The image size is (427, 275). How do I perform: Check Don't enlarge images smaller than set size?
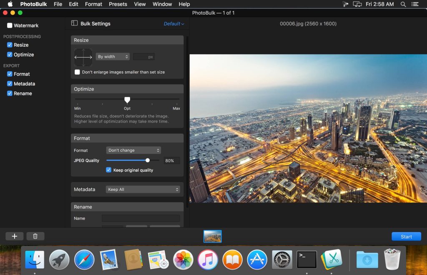coord(77,72)
